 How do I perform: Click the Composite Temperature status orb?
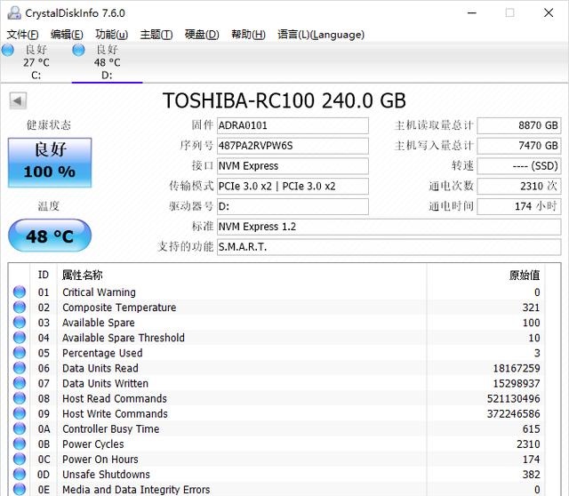coord(20,308)
